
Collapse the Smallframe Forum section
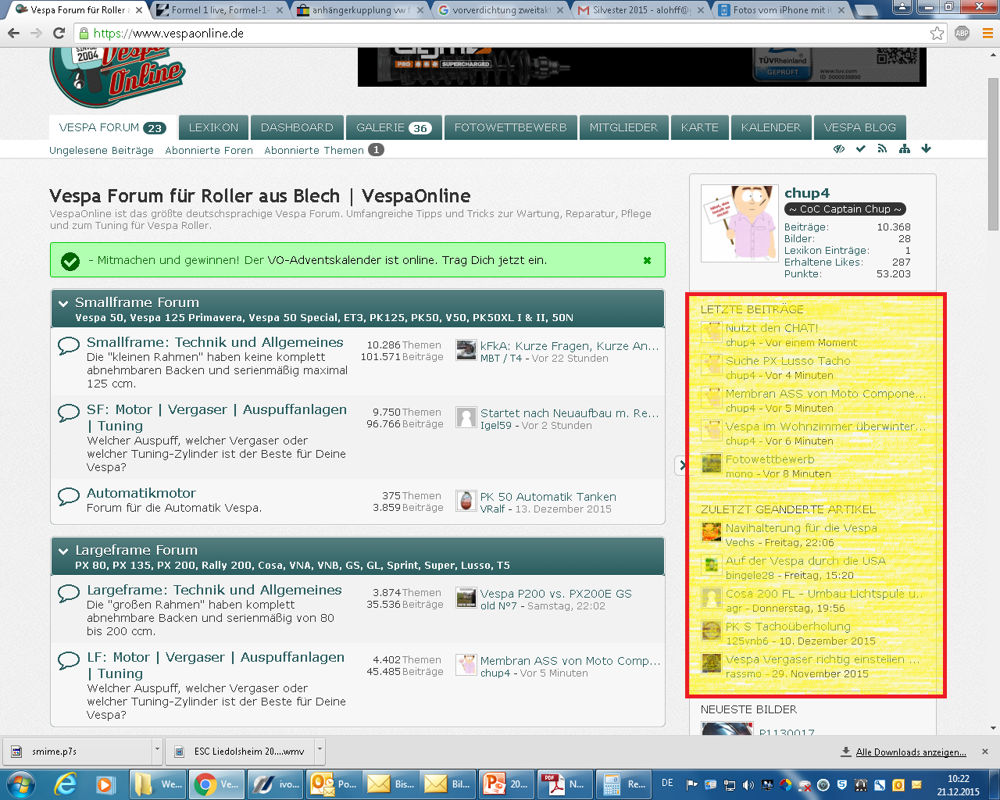(x=62, y=303)
